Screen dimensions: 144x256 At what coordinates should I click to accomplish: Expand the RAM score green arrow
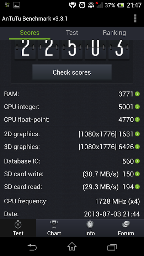click(x=137, y=94)
